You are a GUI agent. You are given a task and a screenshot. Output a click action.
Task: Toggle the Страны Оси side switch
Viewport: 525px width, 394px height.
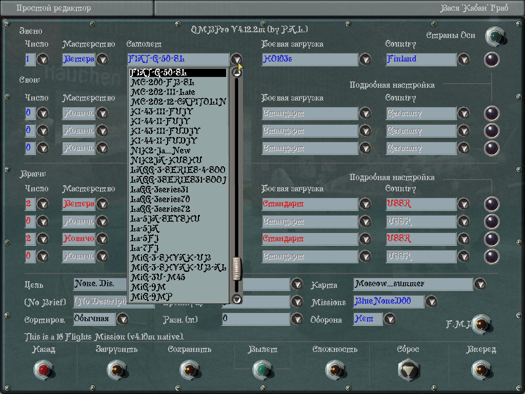(x=495, y=36)
